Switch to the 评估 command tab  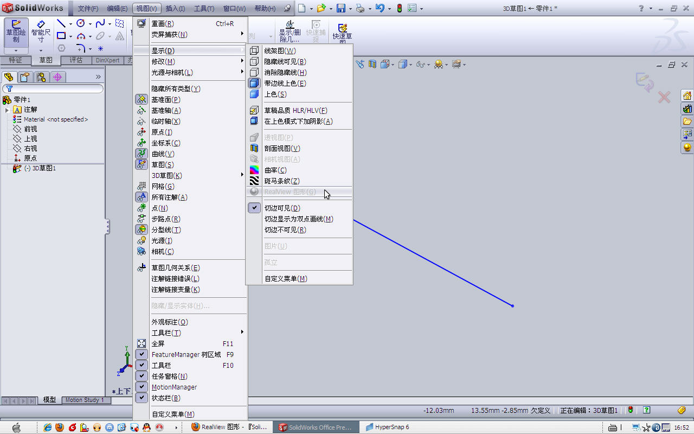coord(76,60)
